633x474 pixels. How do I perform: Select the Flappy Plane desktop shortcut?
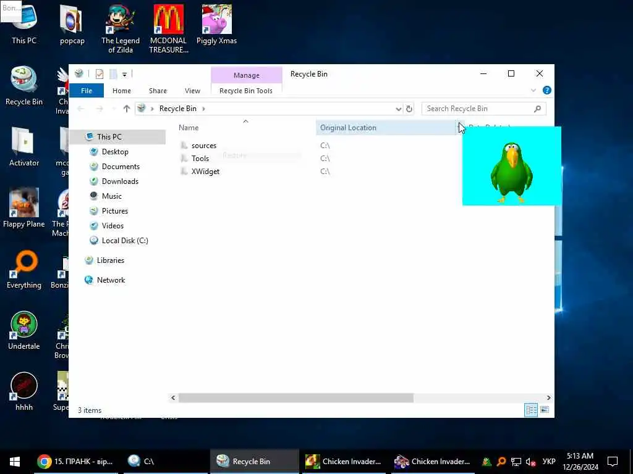[24, 208]
